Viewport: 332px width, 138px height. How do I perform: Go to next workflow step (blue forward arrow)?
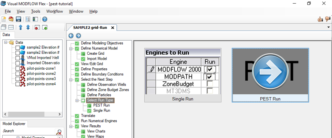tap(78, 35)
